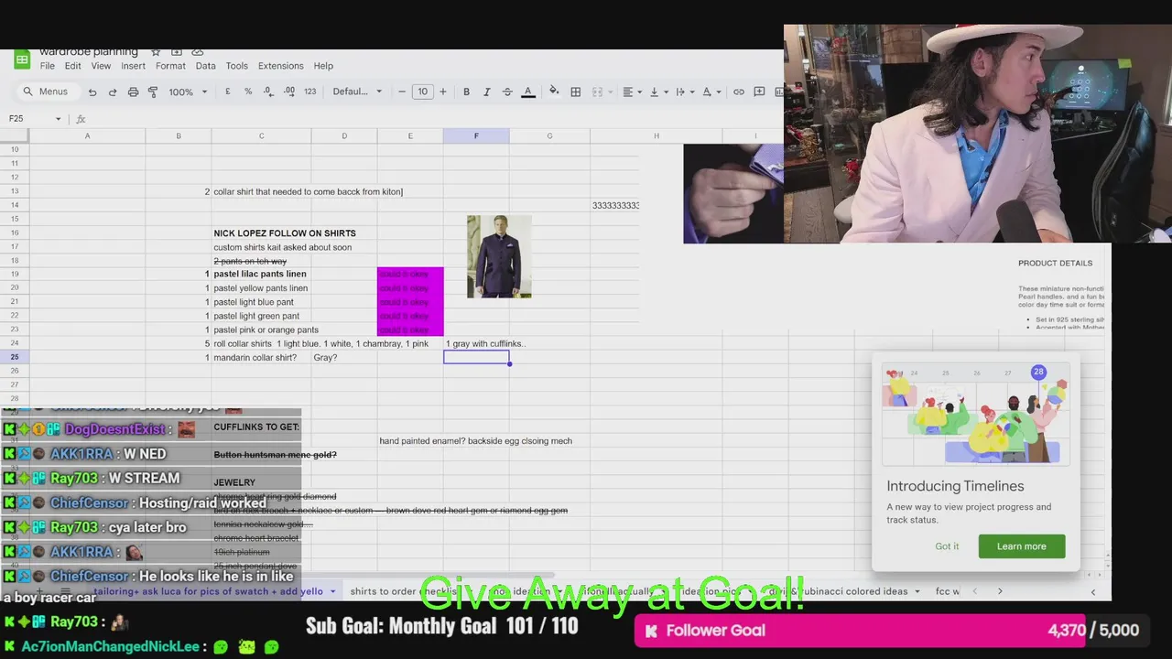The height and width of the screenshot is (659, 1172).
Task: Decrease decimal places
Action: tap(268, 92)
